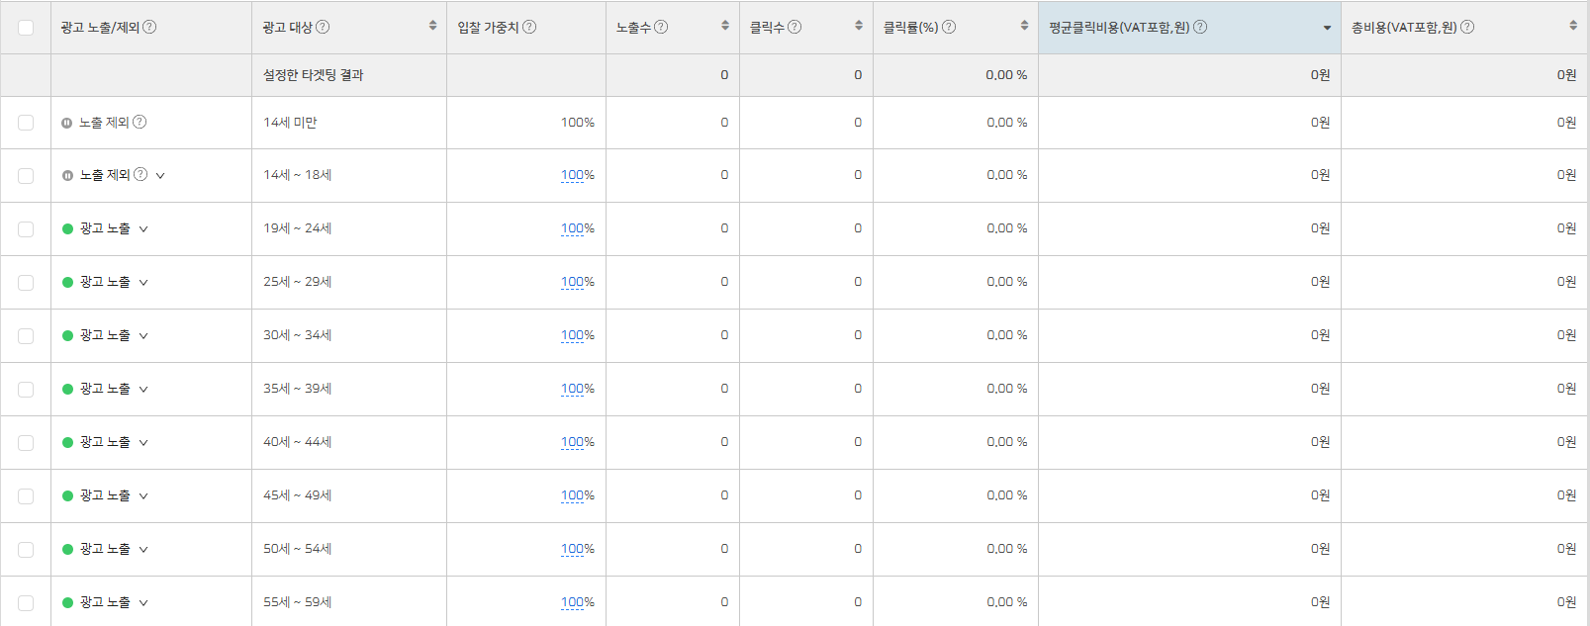Select checkbox for 40세 ~ 44세 row
Screen dimensions: 1590x626
(26, 443)
